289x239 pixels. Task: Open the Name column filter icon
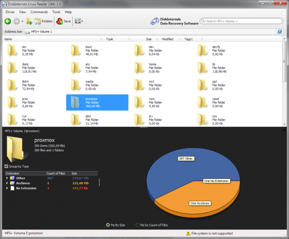[x=101, y=39]
